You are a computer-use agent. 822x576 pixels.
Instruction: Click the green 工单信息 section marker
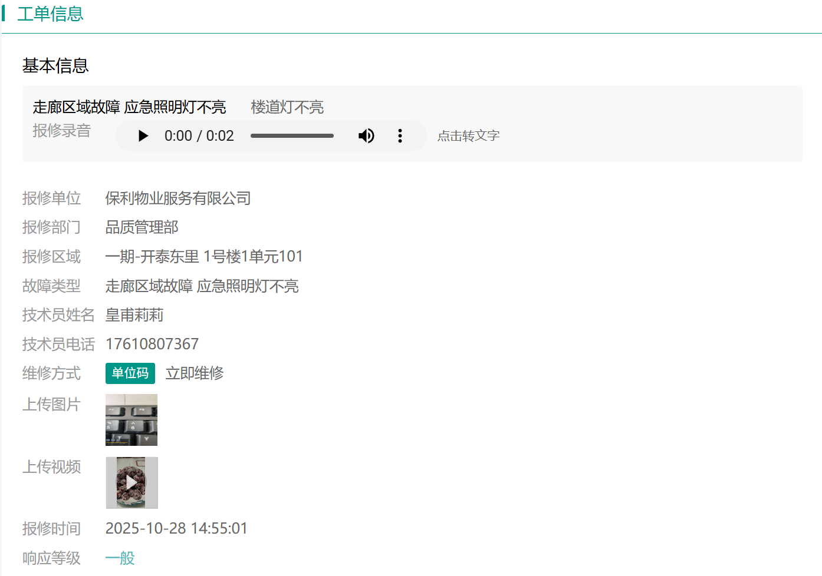click(x=6, y=13)
